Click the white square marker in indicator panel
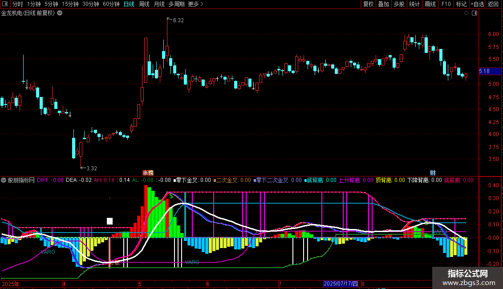This screenshot has width=503, height=289. point(110,221)
